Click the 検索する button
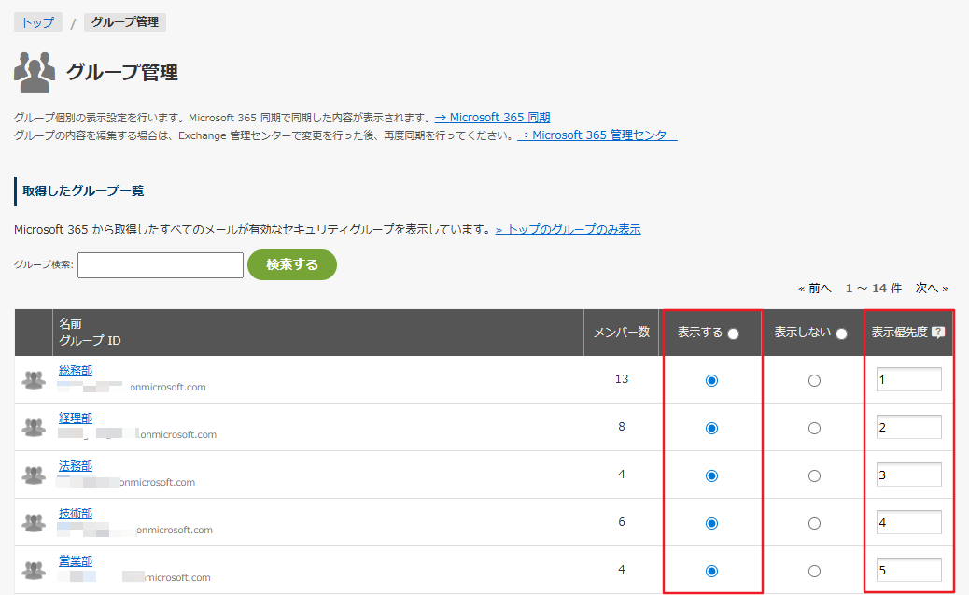Image resolution: width=969 pixels, height=595 pixels. pyautogui.click(x=291, y=264)
